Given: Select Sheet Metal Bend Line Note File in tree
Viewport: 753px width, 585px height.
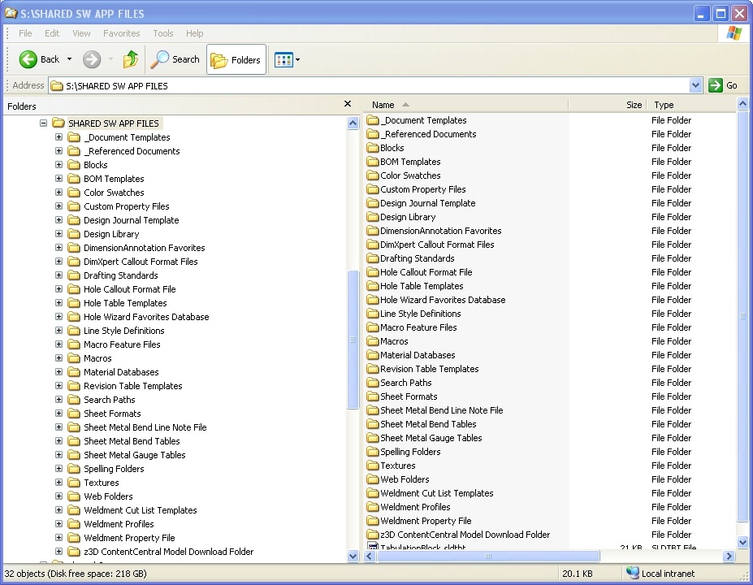Looking at the screenshot, I should [145, 427].
